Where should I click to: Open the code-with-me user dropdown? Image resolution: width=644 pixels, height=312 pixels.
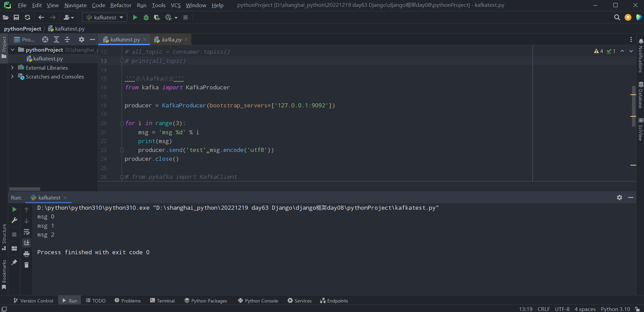pos(69,17)
